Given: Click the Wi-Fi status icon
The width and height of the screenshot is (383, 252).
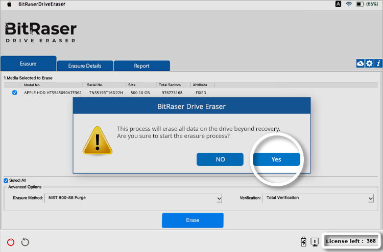Looking at the screenshot, I should (x=349, y=4).
